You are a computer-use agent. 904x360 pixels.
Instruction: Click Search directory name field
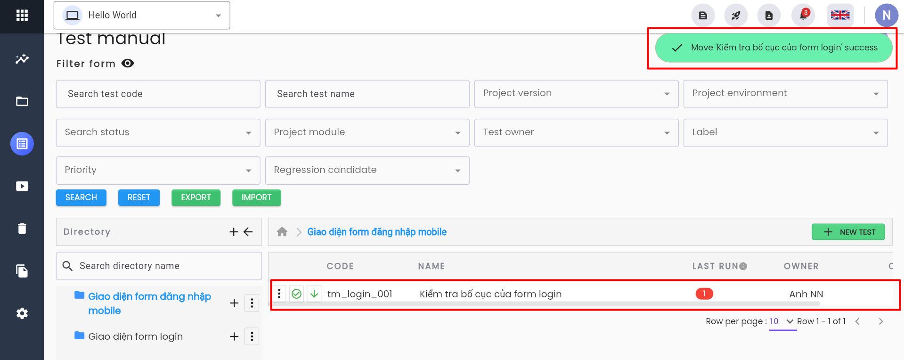[159, 266]
